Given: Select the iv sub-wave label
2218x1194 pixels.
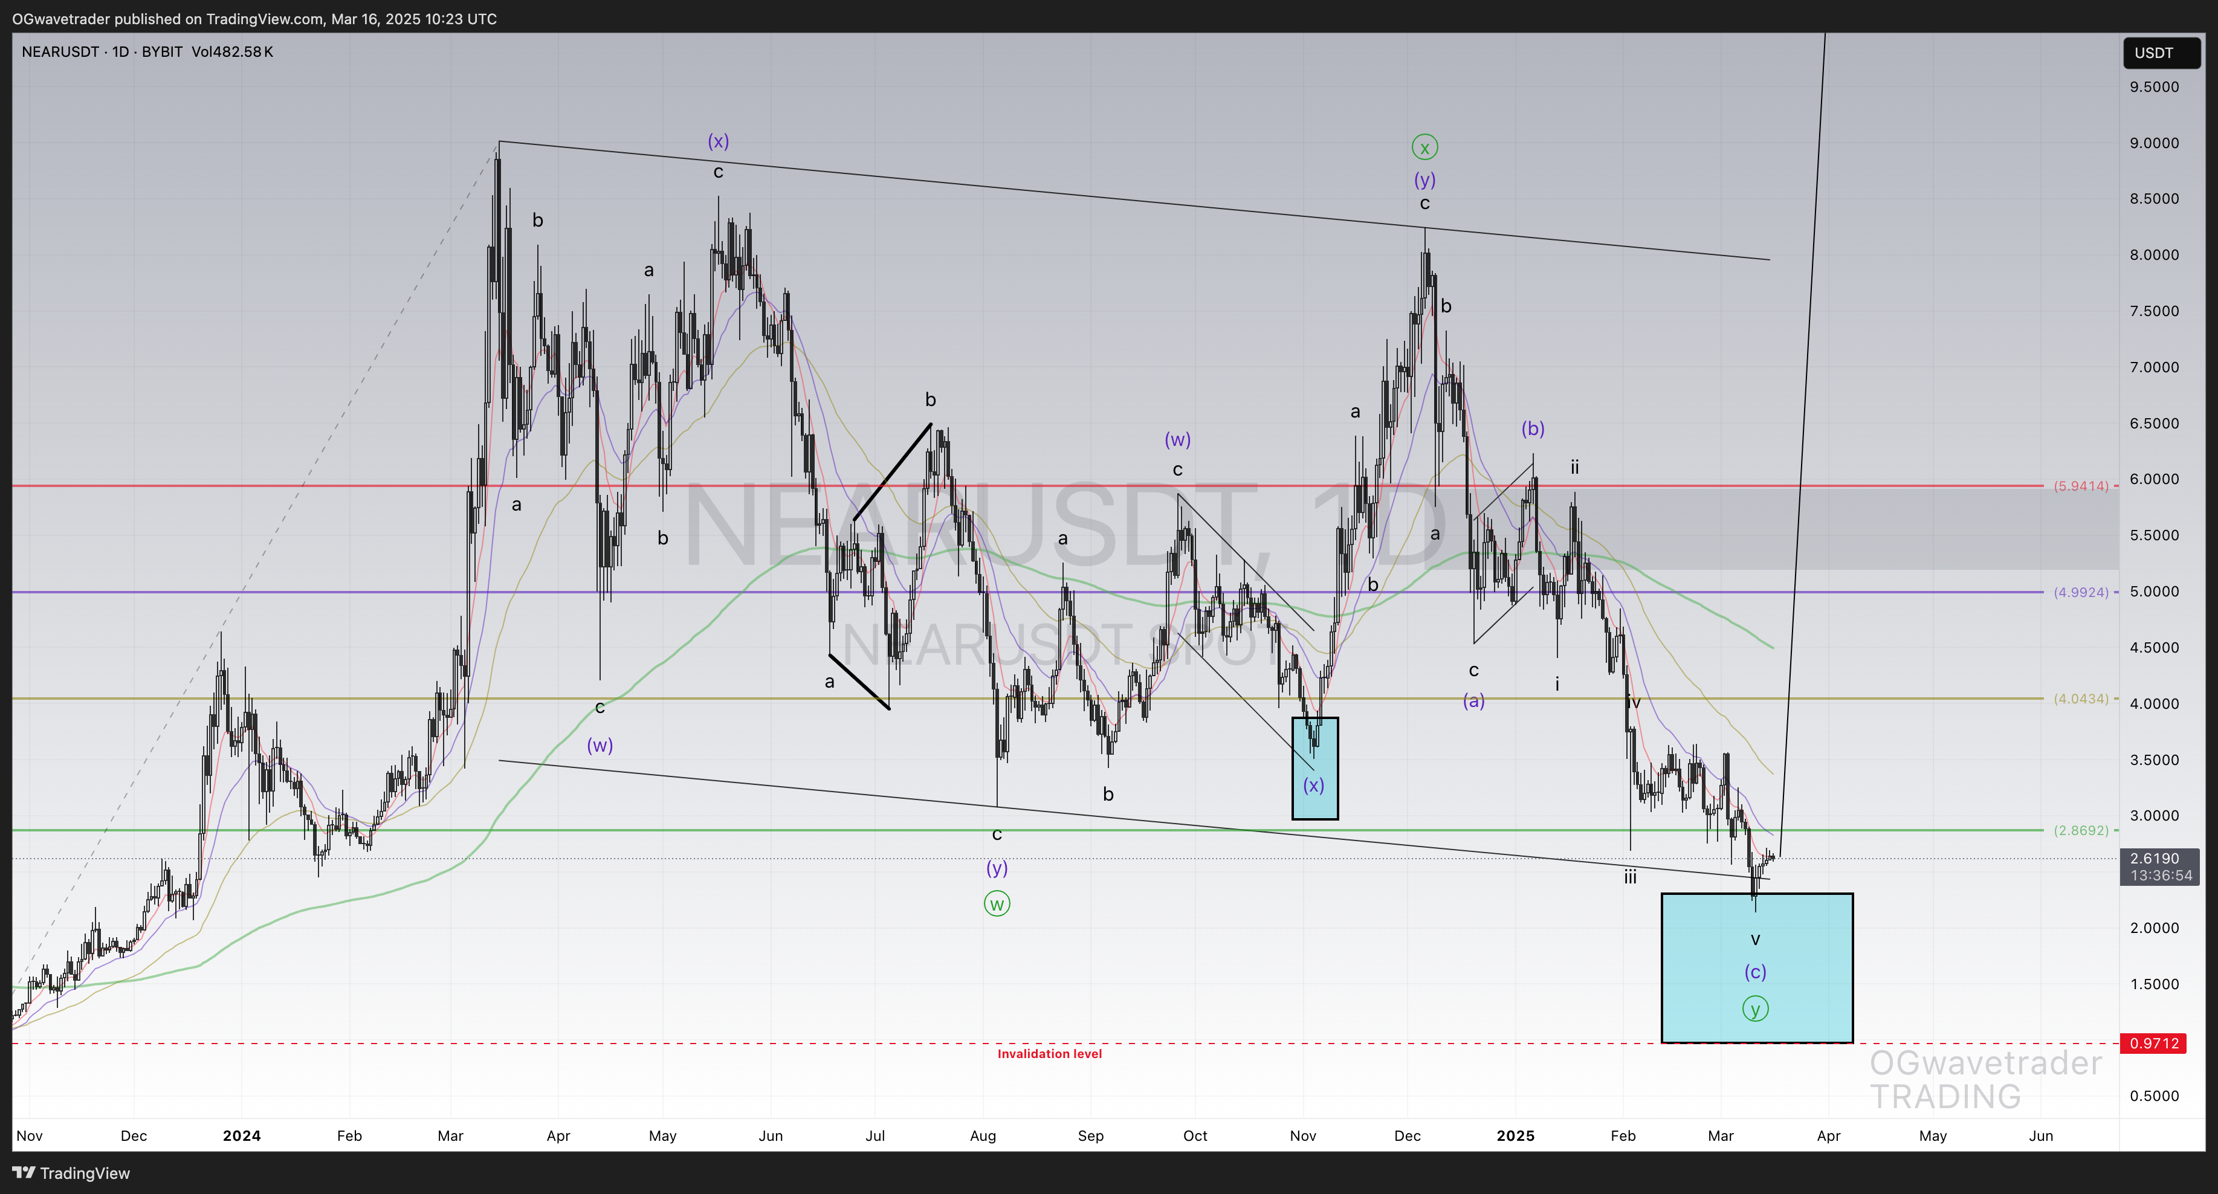Looking at the screenshot, I should pyautogui.click(x=1634, y=703).
